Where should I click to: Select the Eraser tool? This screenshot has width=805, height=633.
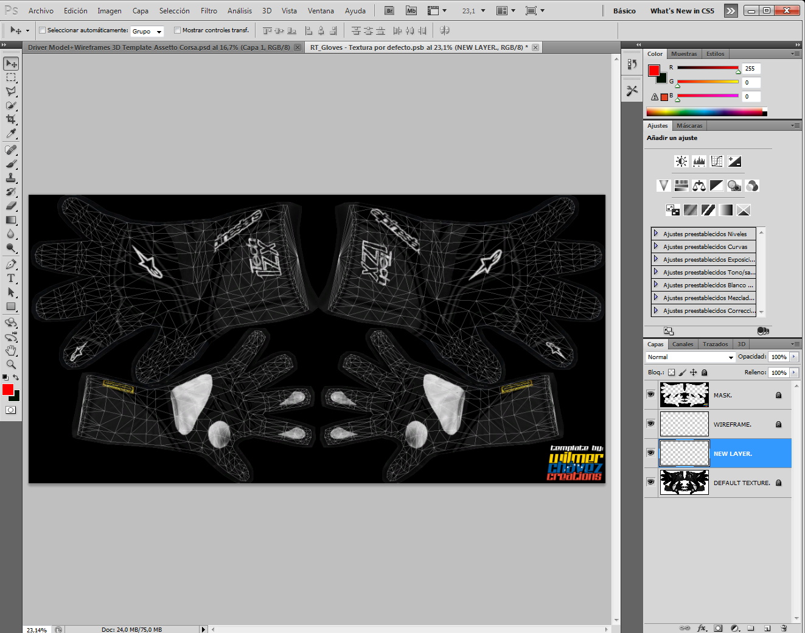pyautogui.click(x=11, y=206)
